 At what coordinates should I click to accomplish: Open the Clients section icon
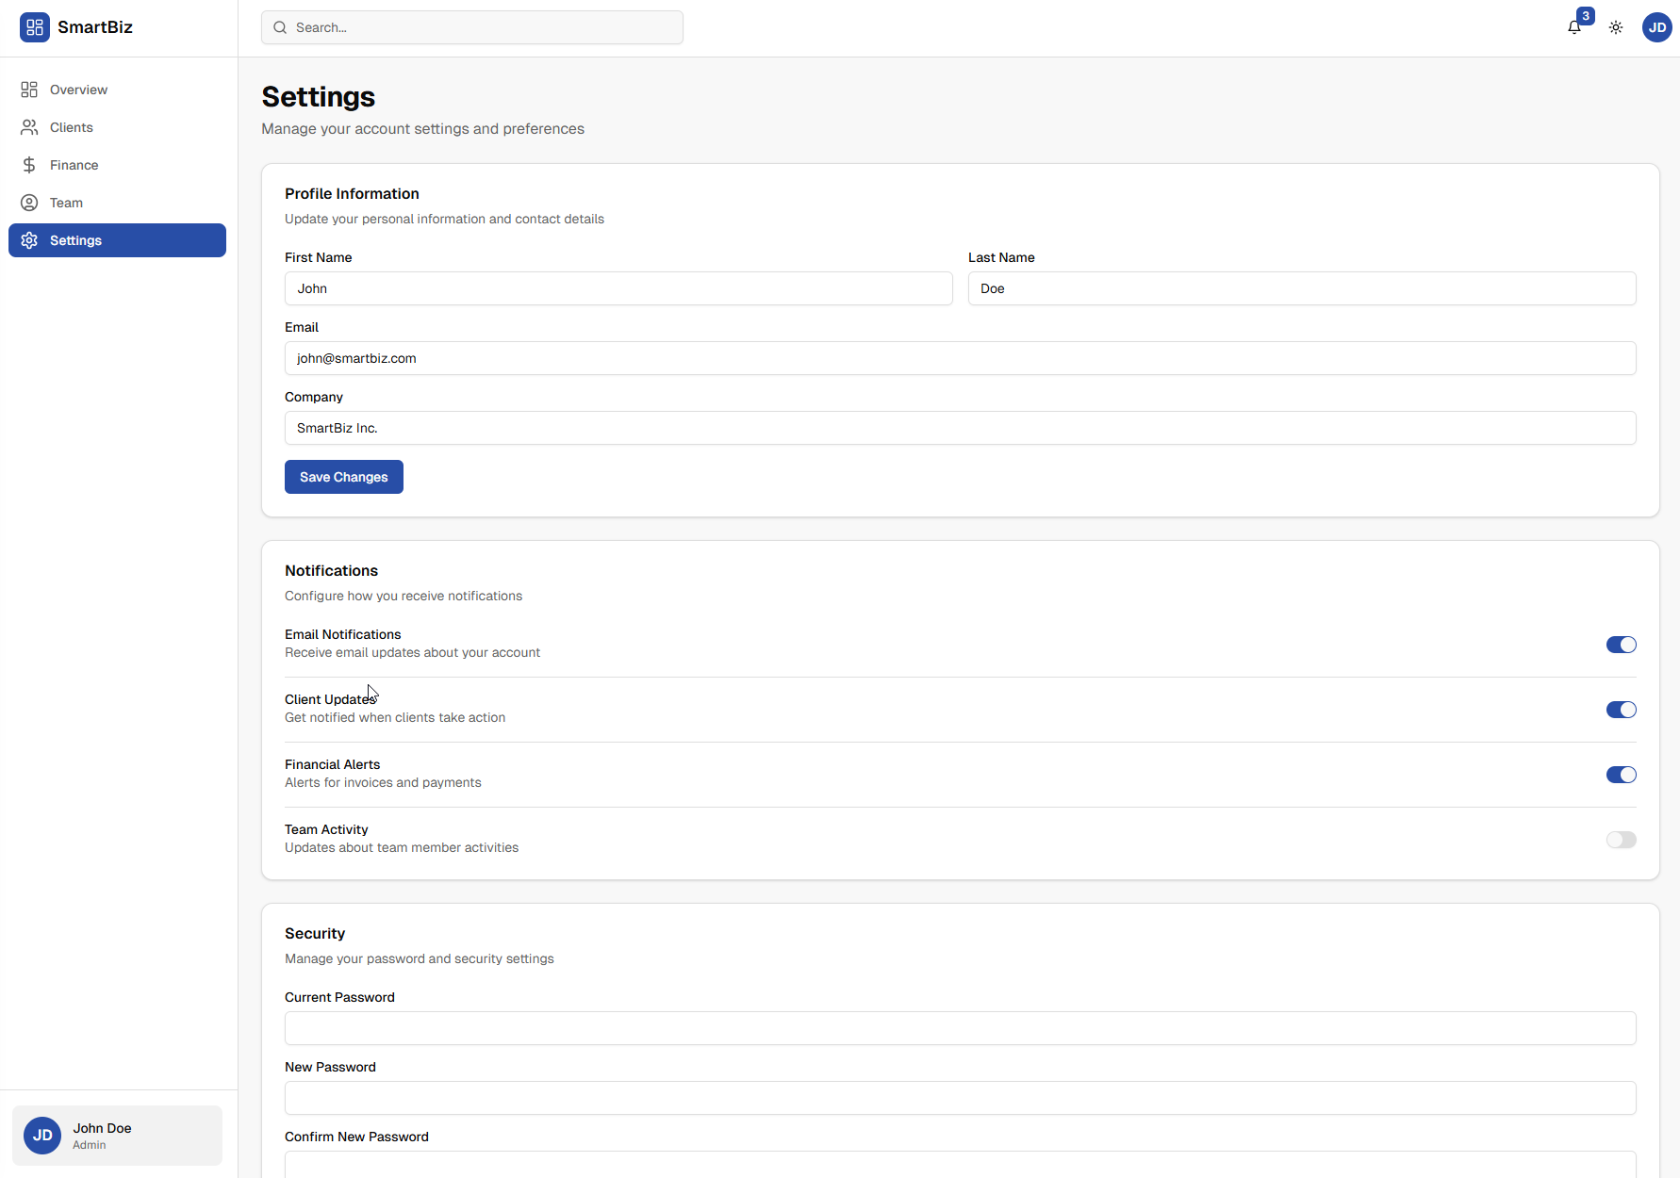(x=29, y=127)
